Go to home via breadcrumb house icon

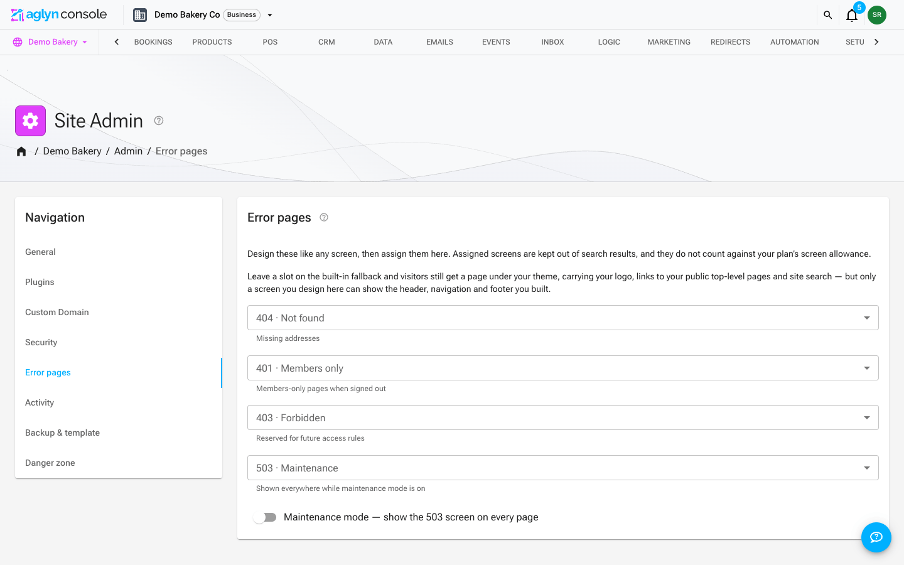click(x=21, y=151)
